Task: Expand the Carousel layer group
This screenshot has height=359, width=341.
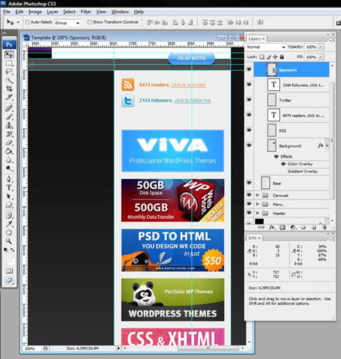Action: 257,195
